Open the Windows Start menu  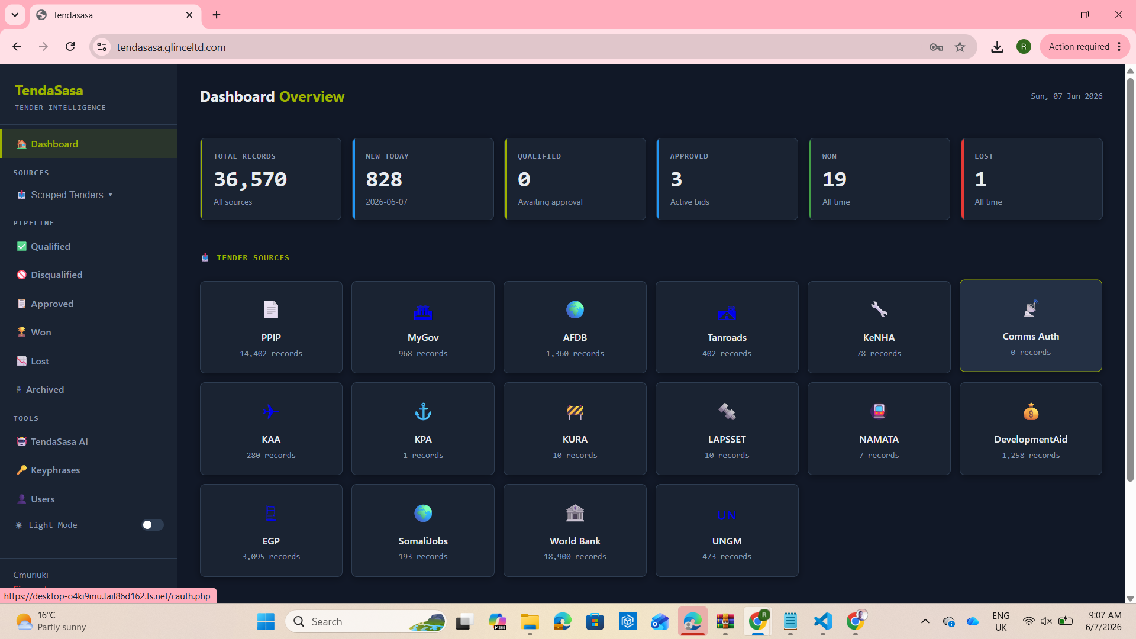pos(266,621)
